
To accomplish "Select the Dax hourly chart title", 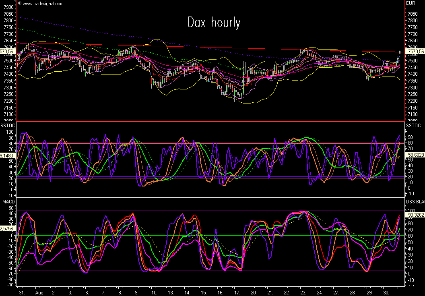I will coord(214,22).
